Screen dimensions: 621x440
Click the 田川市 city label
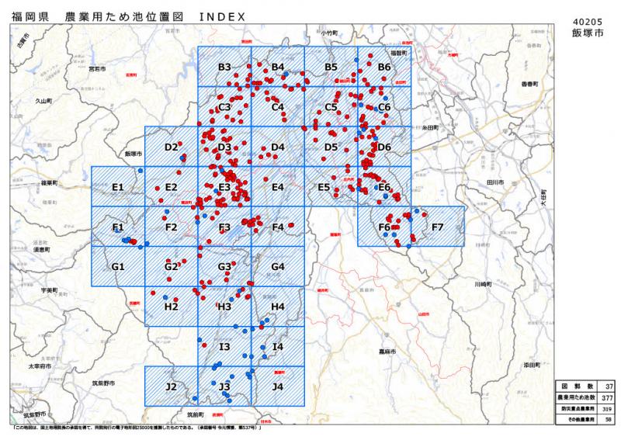[495, 182]
